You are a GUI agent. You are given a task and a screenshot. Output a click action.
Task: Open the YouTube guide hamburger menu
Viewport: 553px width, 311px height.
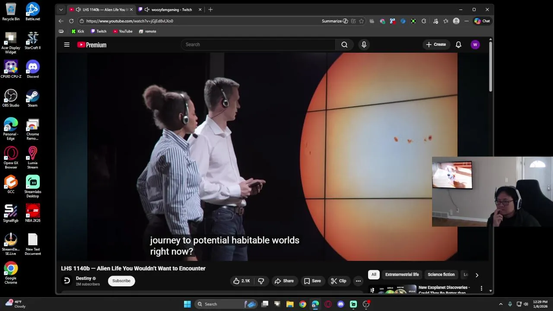(x=67, y=44)
